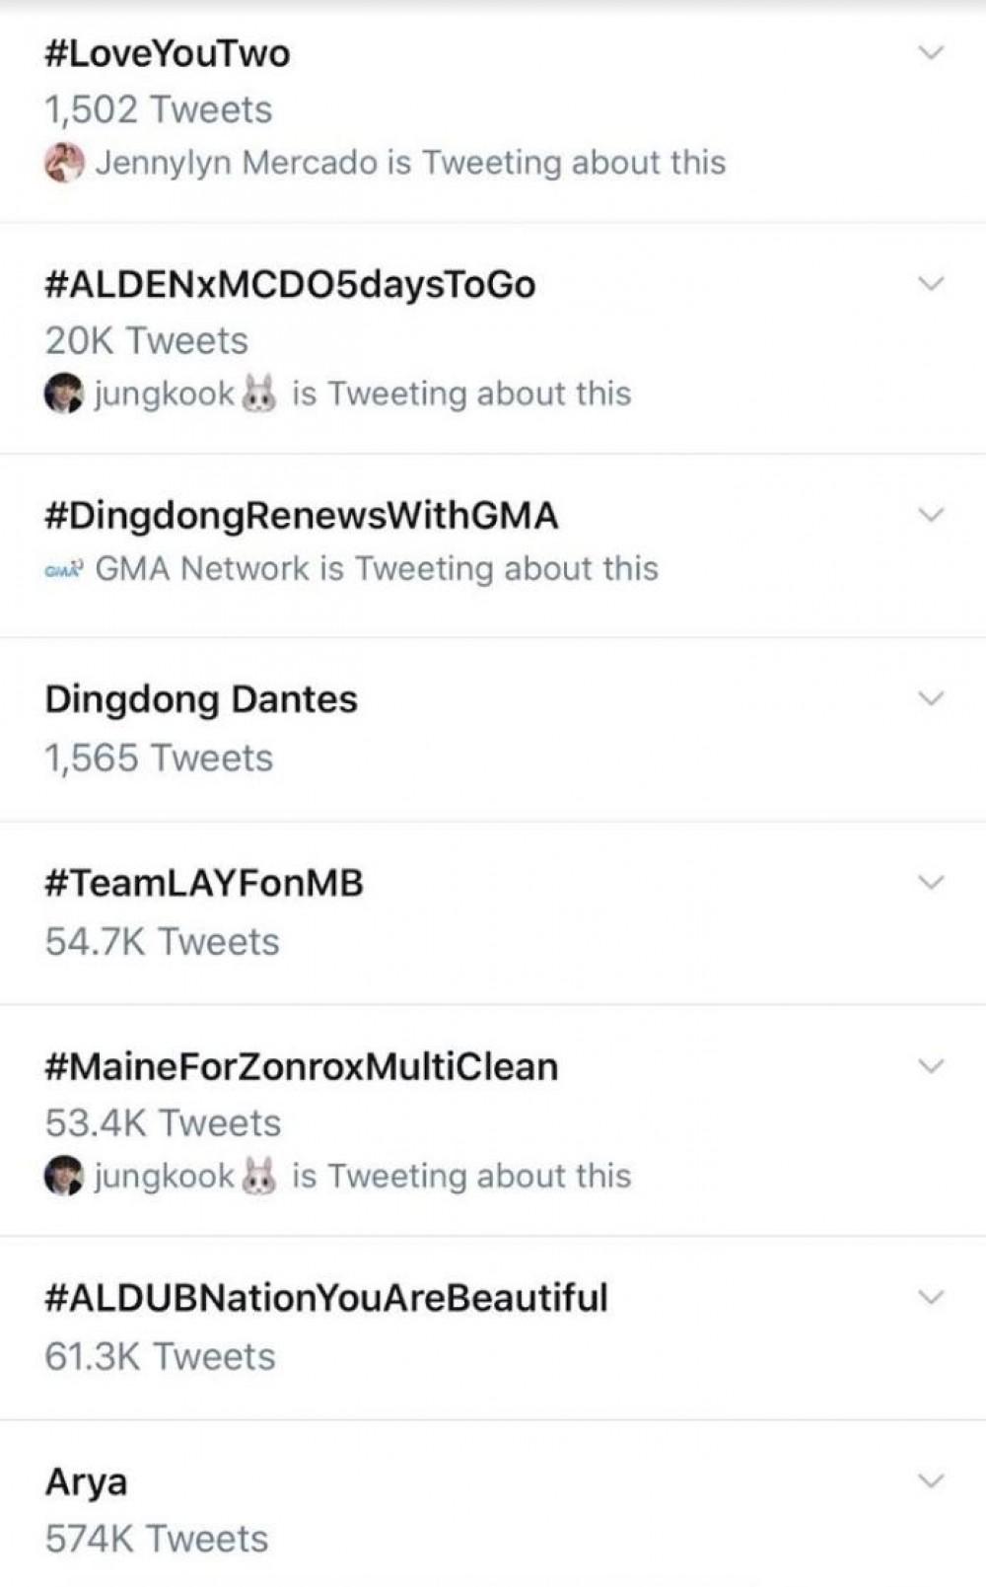Open #ALDUBNationYouAreBeautiful trending hashtag
The width and height of the screenshot is (986, 1587).
[x=326, y=1298]
